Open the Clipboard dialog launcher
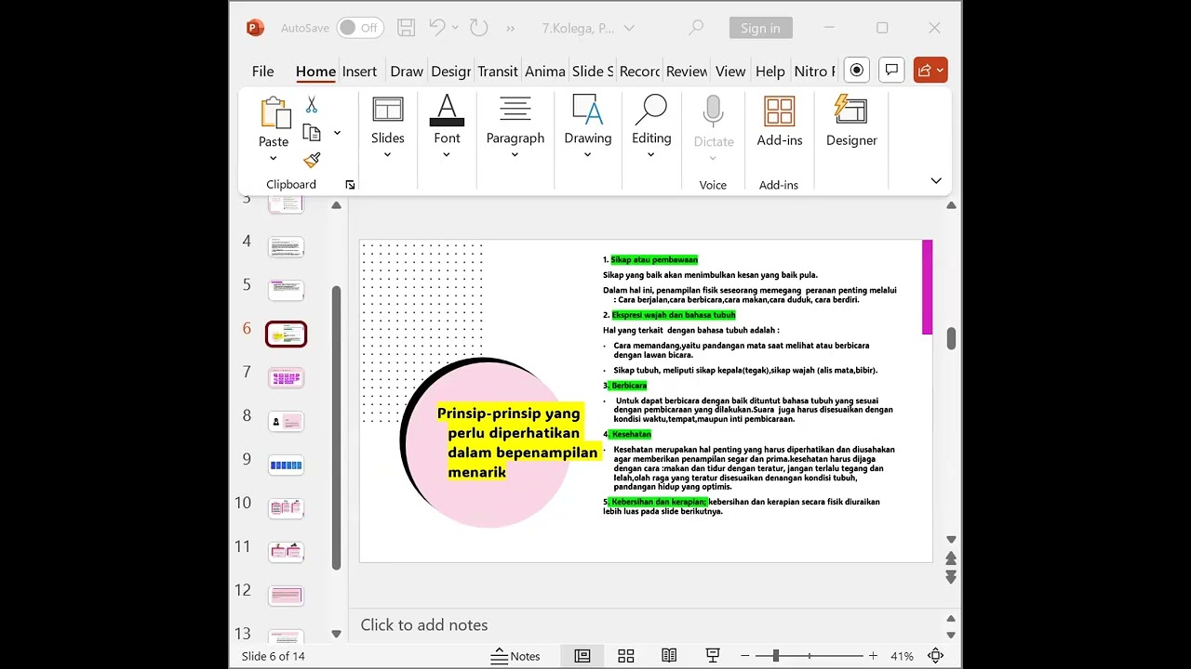 click(350, 185)
